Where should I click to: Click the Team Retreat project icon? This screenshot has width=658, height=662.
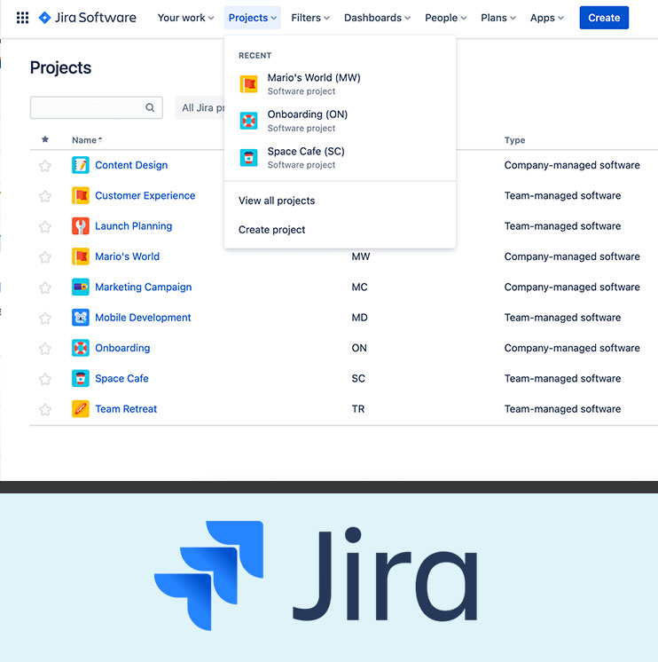(81, 409)
